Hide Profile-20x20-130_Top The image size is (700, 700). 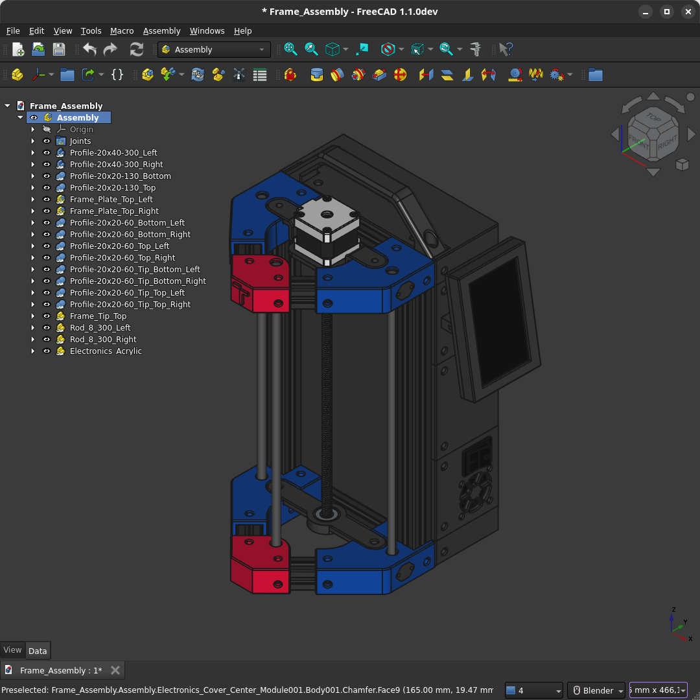(47, 187)
